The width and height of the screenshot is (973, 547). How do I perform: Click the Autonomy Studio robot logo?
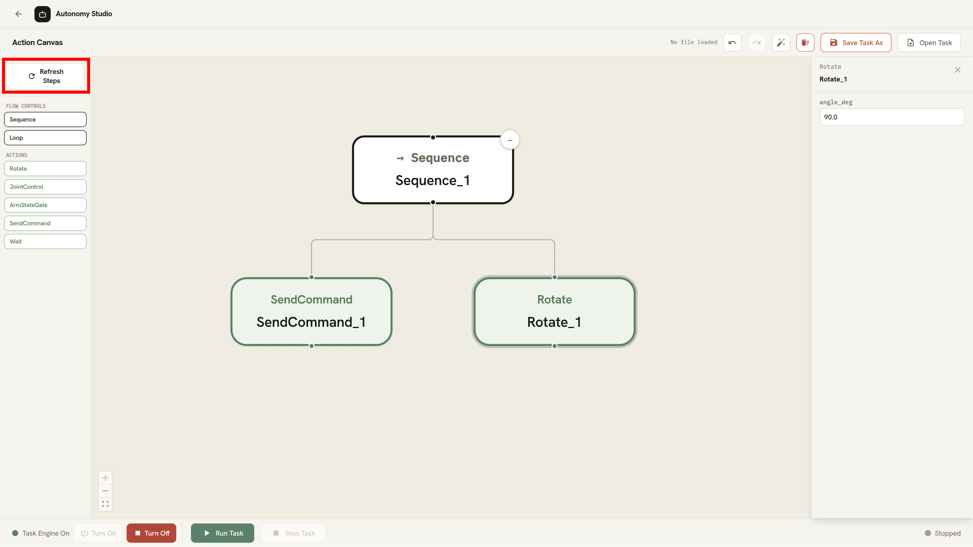pyautogui.click(x=42, y=14)
